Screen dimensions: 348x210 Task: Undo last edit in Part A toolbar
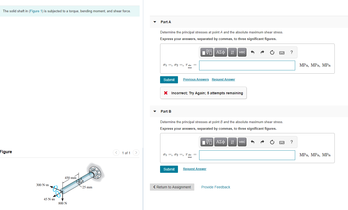click(253, 52)
